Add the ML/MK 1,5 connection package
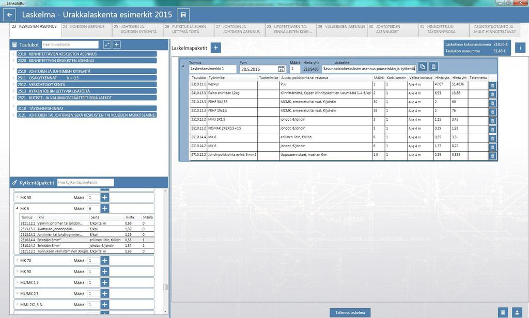529x318 pixels. [x=105, y=282]
